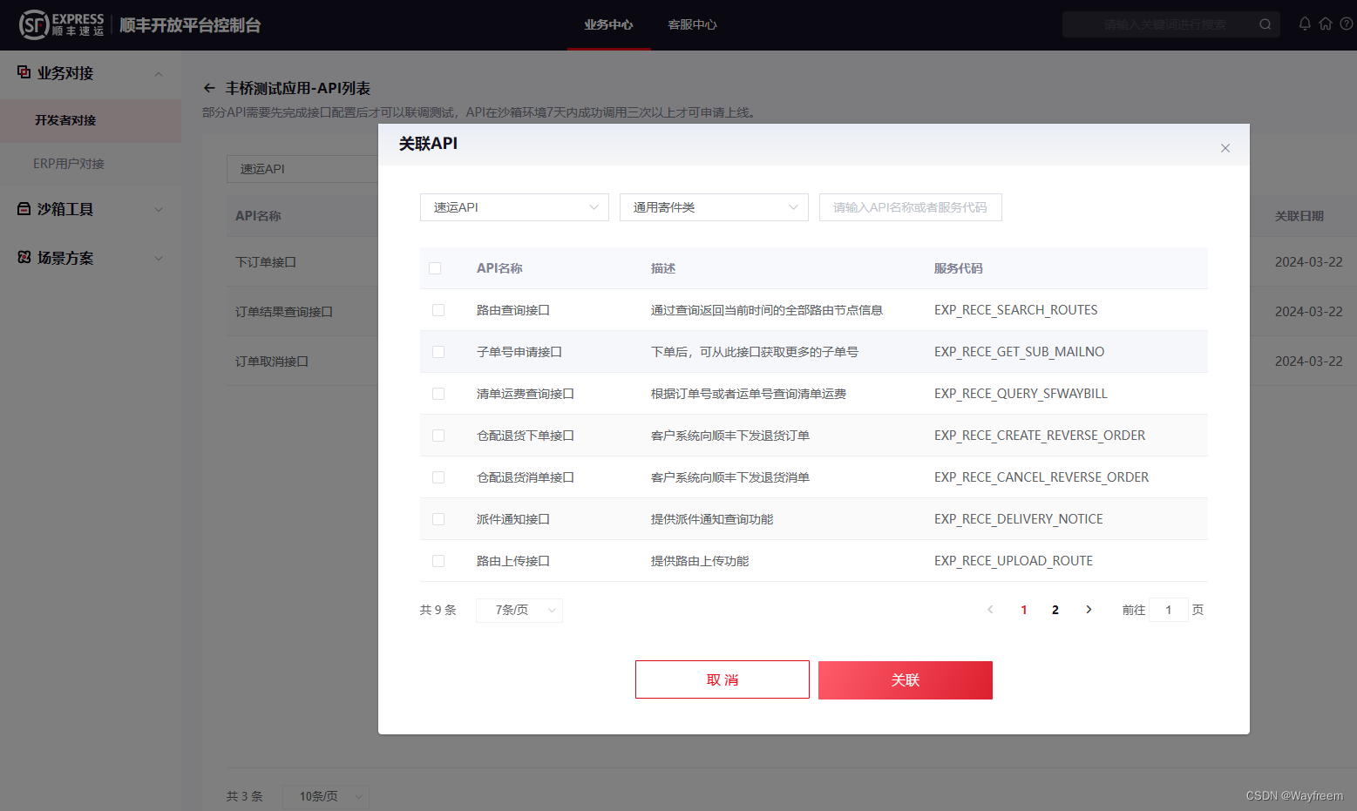Check the 子单号申请接口 row checkbox

pos(438,352)
